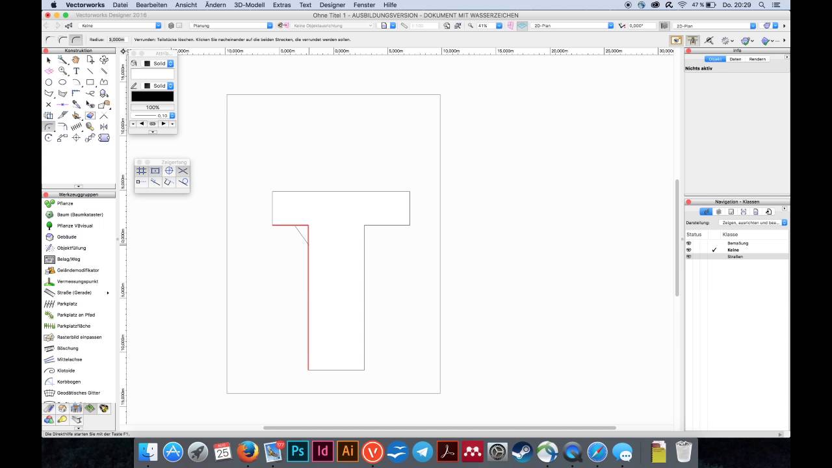The height and width of the screenshot is (468, 832).
Task: Open the Bearbeiten menu
Action: coord(151,5)
